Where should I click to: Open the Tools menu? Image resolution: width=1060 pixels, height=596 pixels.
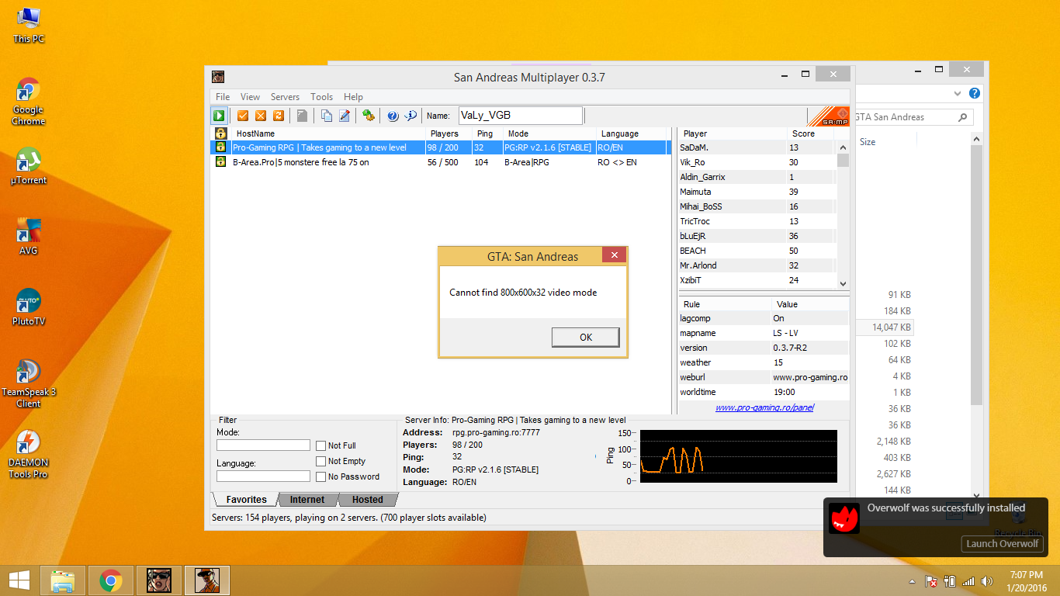pos(321,97)
